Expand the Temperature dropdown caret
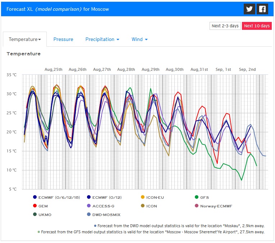 tap(40, 40)
